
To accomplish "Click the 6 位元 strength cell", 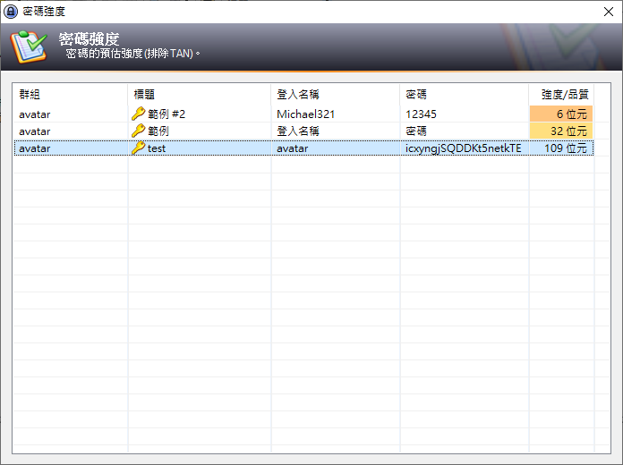I will [x=561, y=114].
